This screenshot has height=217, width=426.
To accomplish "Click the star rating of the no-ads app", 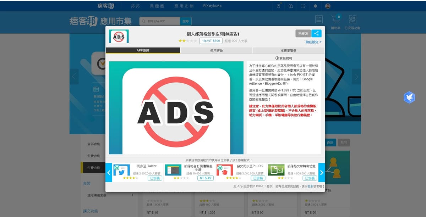I will [x=187, y=41].
